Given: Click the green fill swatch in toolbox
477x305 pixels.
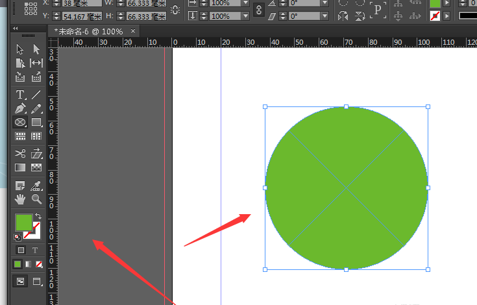Looking at the screenshot, I should click(24, 223).
